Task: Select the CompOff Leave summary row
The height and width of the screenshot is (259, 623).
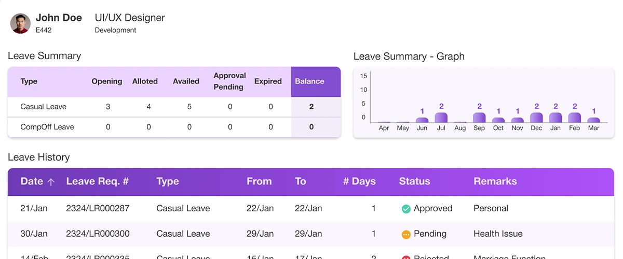Action: tap(47, 127)
